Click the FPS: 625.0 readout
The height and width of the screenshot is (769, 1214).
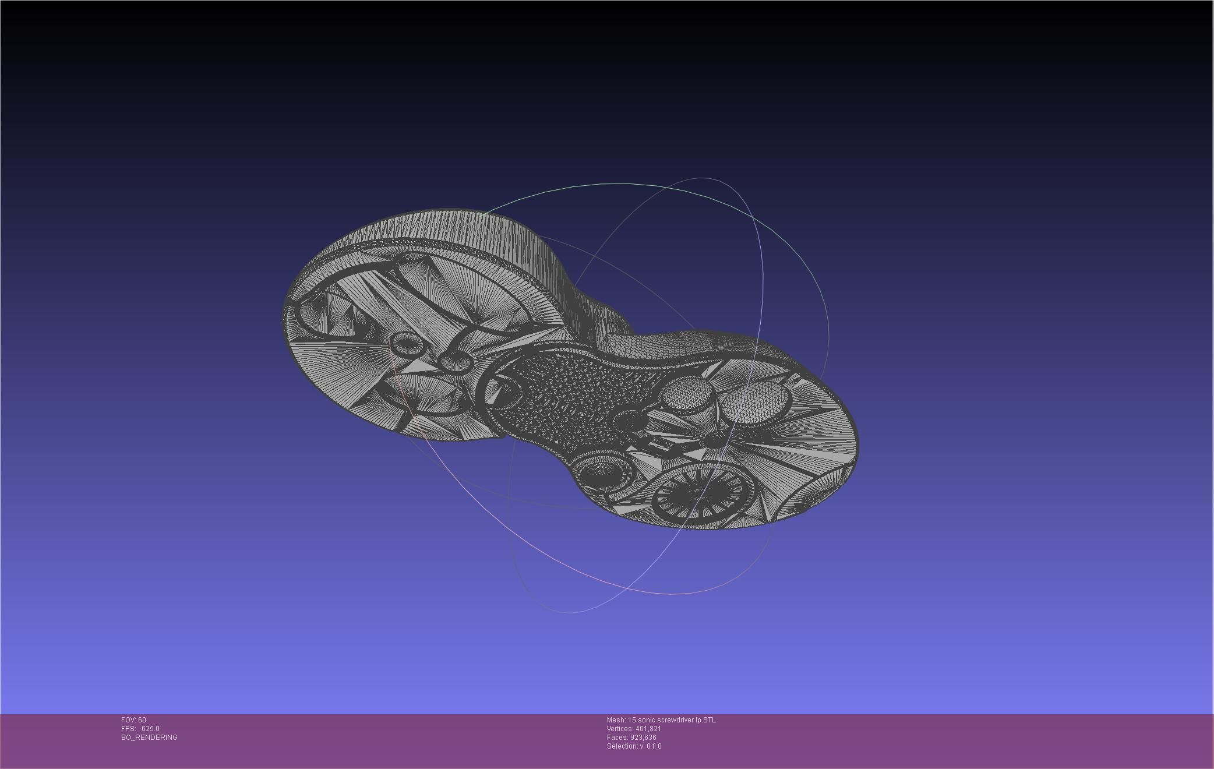[140, 729]
